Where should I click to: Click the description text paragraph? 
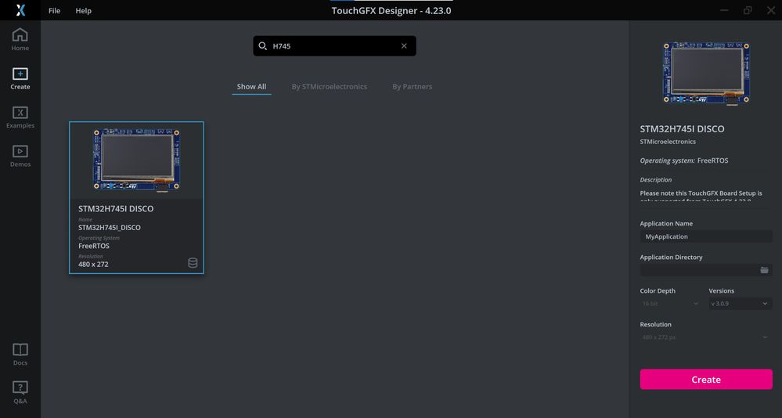pos(701,196)
